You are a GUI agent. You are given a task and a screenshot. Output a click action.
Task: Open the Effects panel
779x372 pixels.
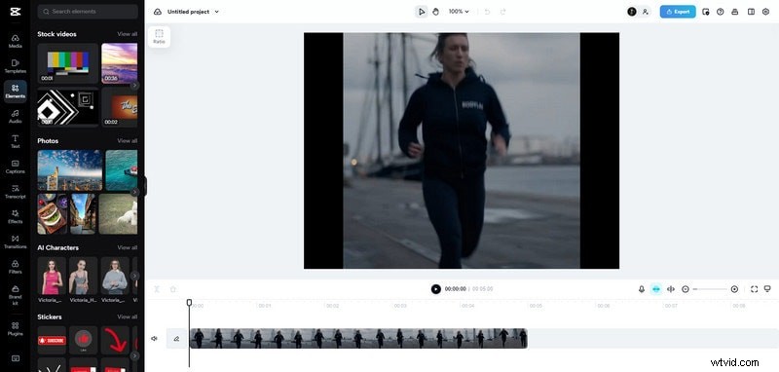15,217
